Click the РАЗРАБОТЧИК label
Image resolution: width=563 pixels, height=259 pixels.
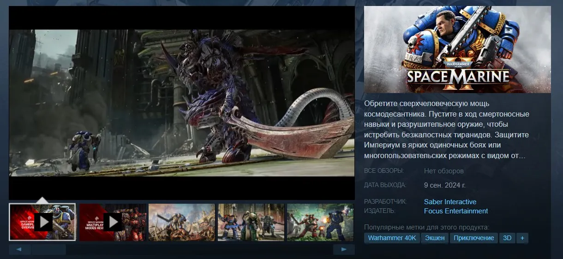point(385,202)
